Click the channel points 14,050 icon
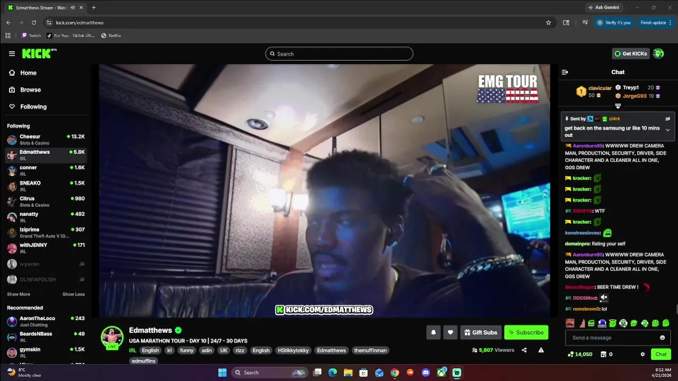 (x=570, y=354)
